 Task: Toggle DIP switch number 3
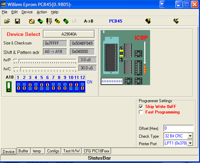click(x=30, y=86)
